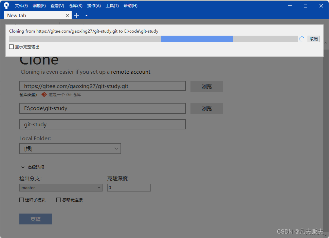This screenshot has height=238, width=329.
Task: Click the scrollbar down arrow
Action: point(326,235)
